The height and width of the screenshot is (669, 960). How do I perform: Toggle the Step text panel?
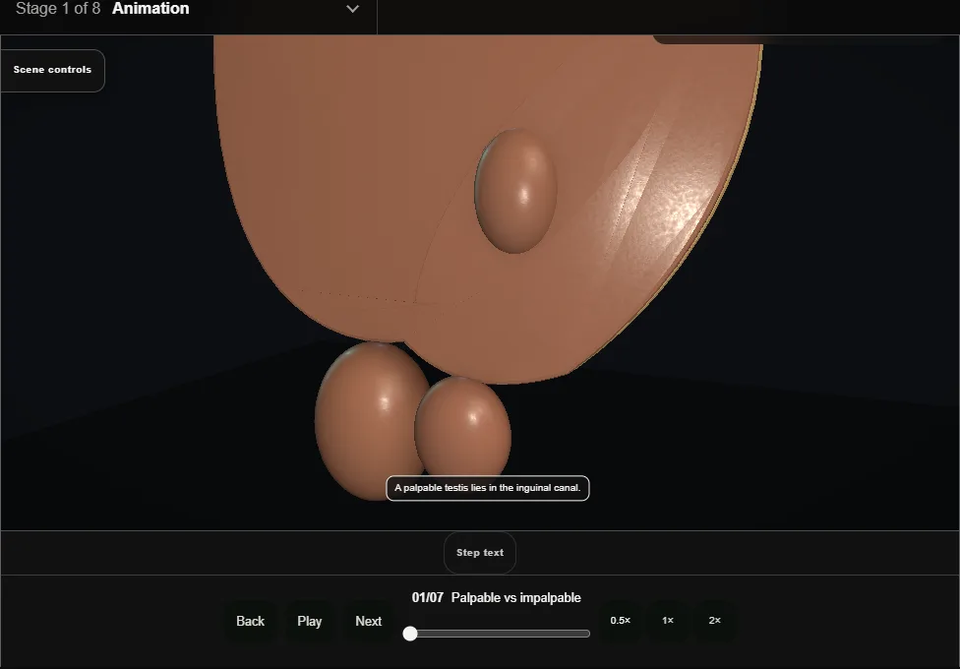pyautogui.click(x=480, y=553)
